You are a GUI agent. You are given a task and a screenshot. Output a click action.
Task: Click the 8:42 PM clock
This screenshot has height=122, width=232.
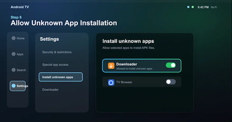[203, 7]
